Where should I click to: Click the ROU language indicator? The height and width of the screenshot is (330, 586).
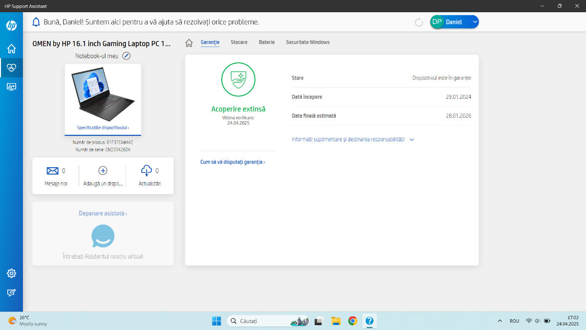[514, 321]
